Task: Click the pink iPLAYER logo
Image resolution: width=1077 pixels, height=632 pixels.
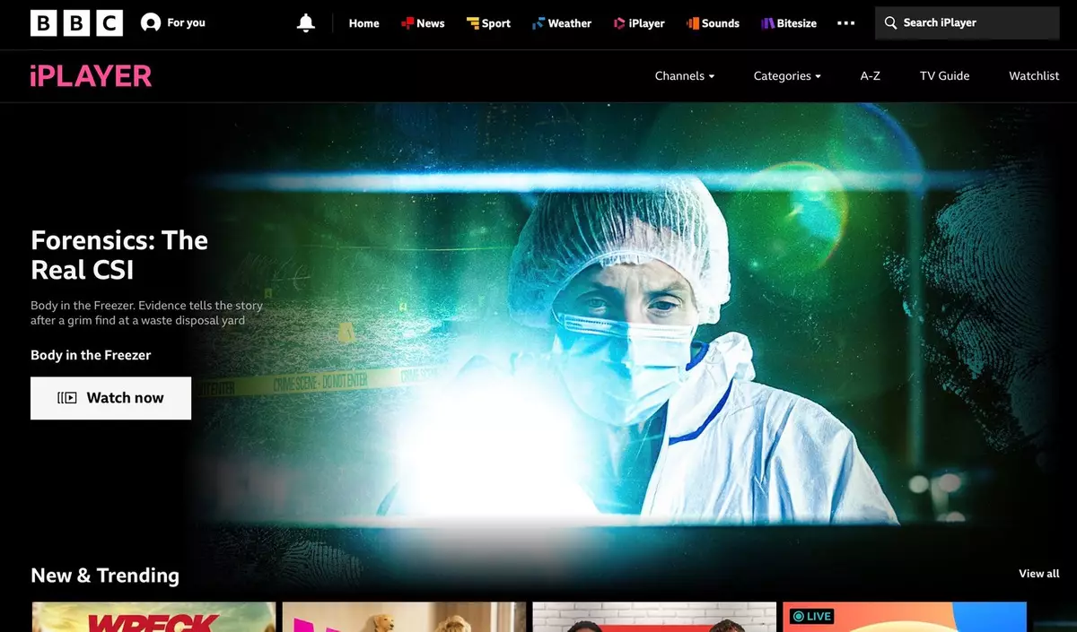Action: (x=90, y=76)
